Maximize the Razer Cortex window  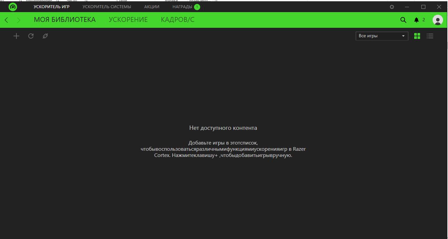click(x=423, y=7)
